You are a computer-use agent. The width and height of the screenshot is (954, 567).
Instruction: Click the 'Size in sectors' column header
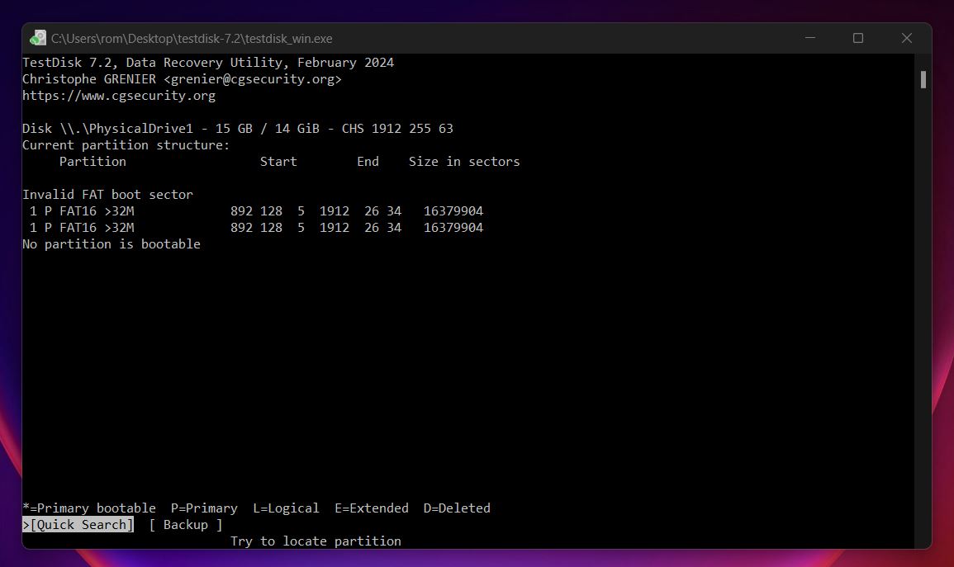coord(464,162)
